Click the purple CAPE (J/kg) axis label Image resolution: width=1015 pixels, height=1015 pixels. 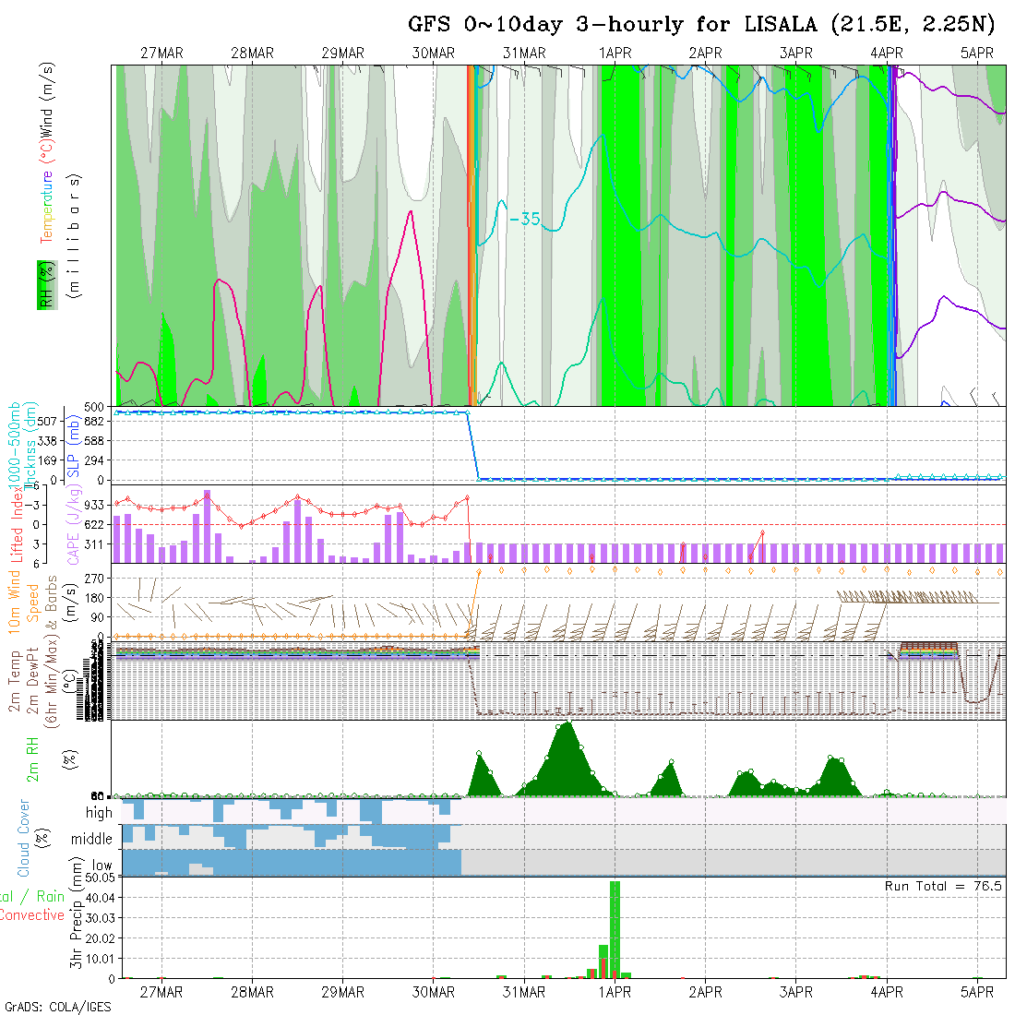[72, 524]
